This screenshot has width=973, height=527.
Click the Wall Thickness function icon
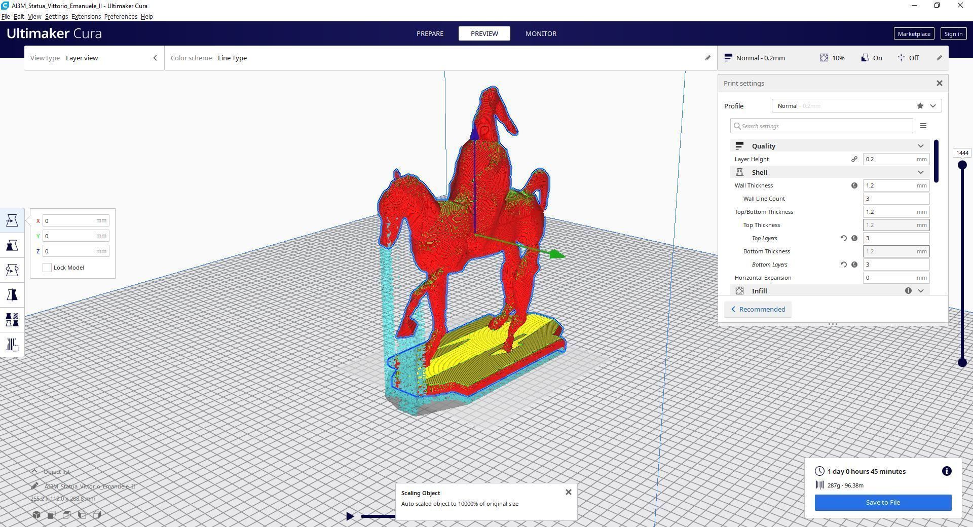[x=854, y=185]
